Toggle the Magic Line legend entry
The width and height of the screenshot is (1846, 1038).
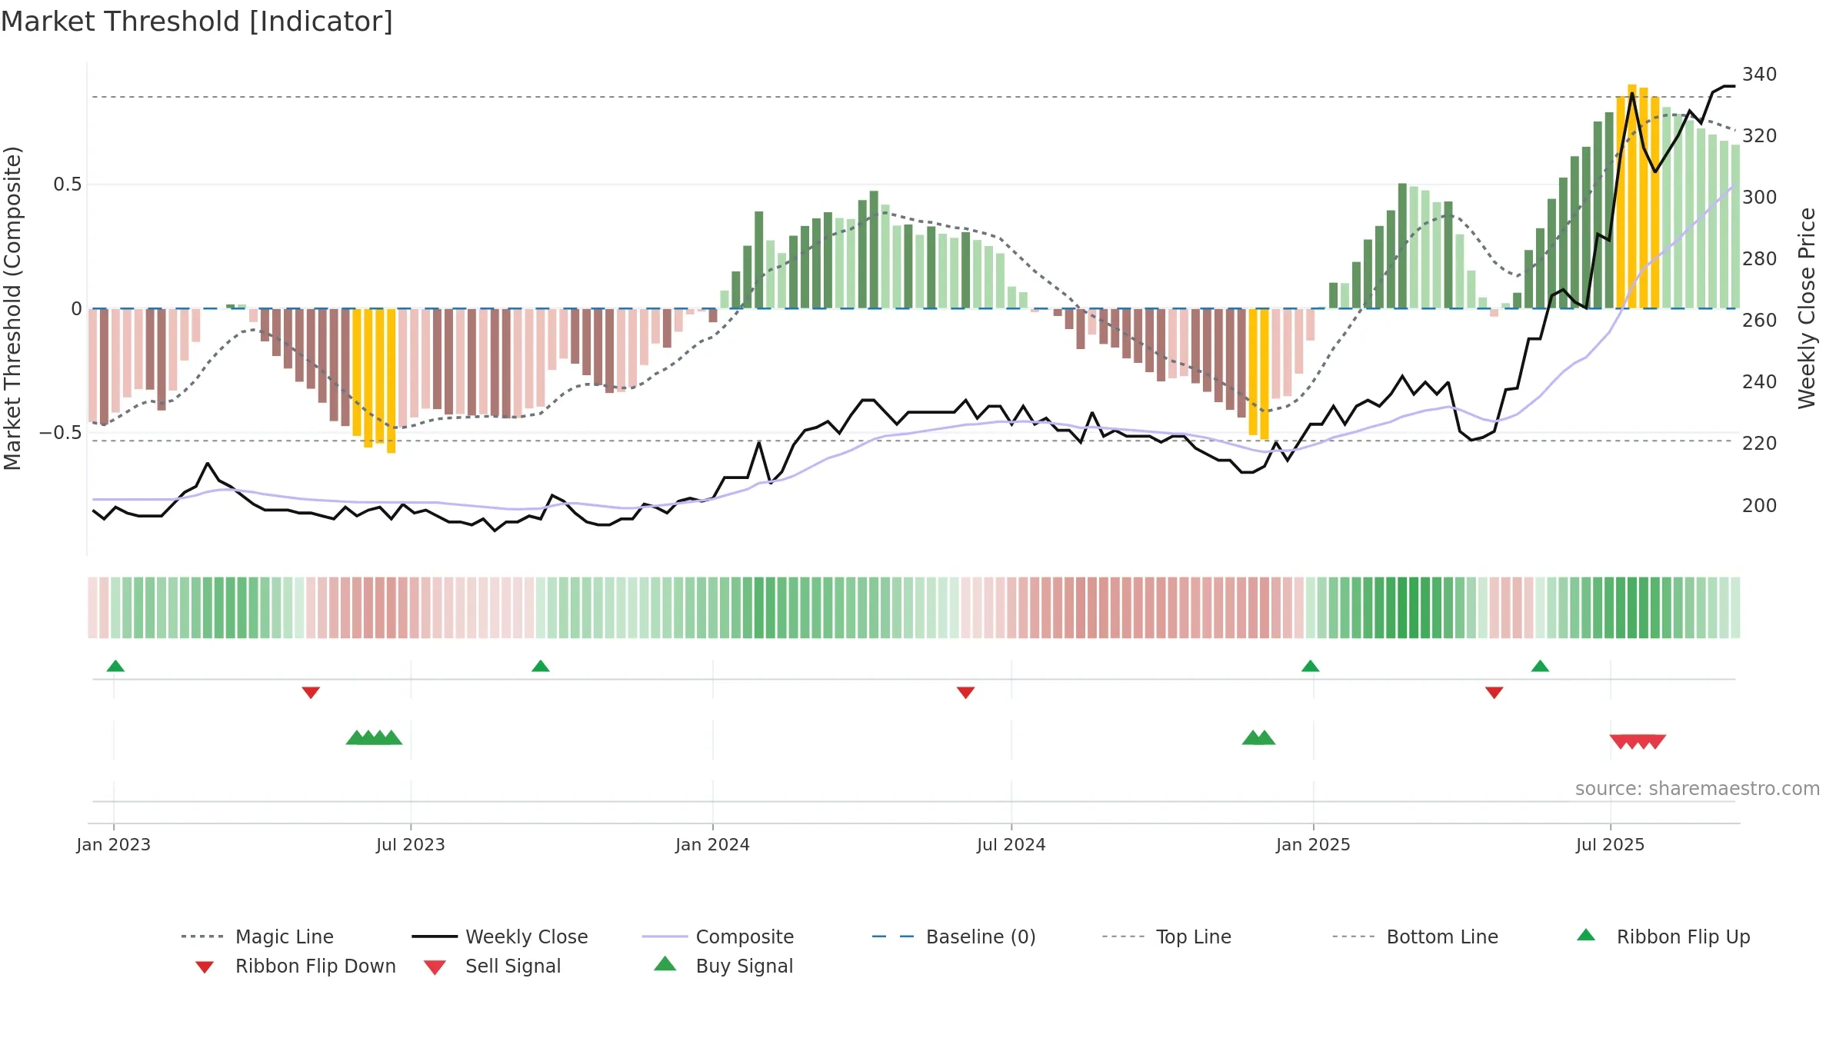click(x=257, y=937)
